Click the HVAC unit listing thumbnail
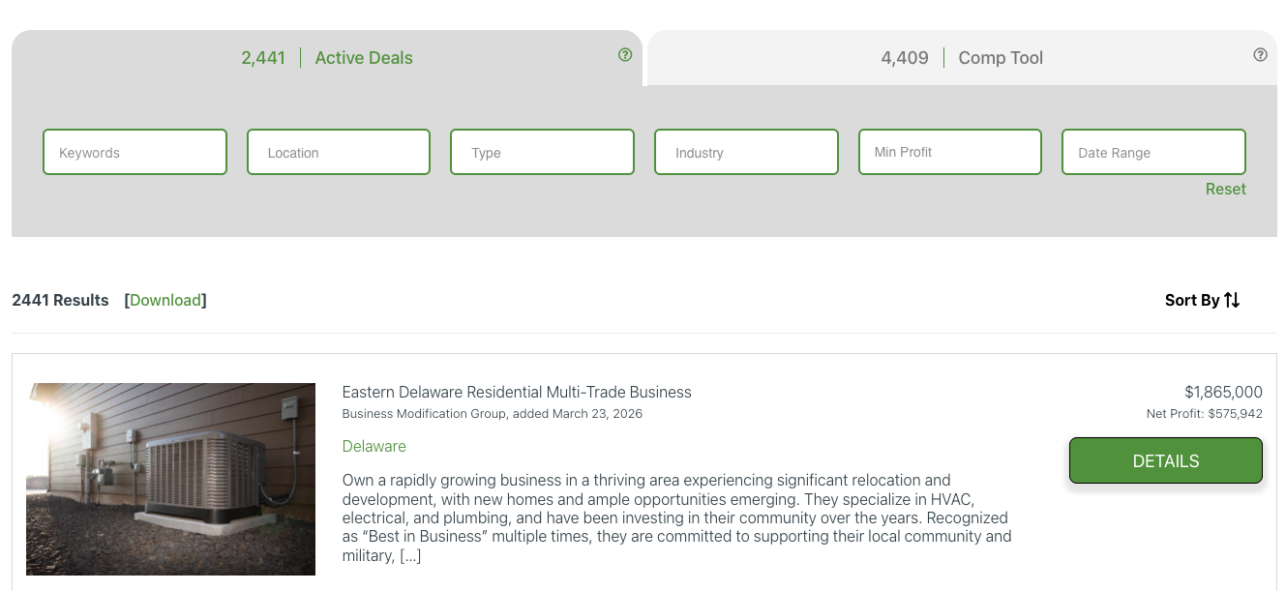Viewport: 1286px width, 591px height. (170, 479)
